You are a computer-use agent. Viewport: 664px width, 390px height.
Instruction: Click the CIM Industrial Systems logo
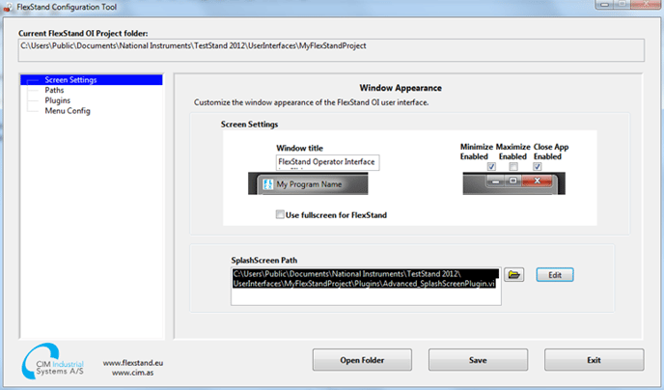tap(53, 362)
